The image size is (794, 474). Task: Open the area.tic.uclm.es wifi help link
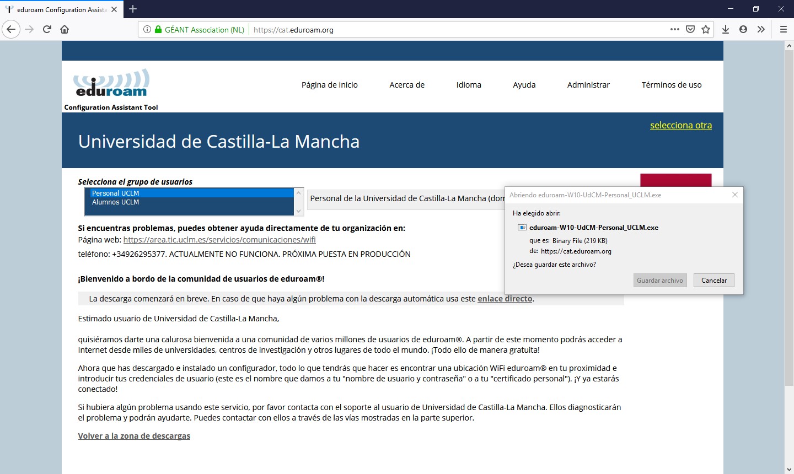[219, 240]
